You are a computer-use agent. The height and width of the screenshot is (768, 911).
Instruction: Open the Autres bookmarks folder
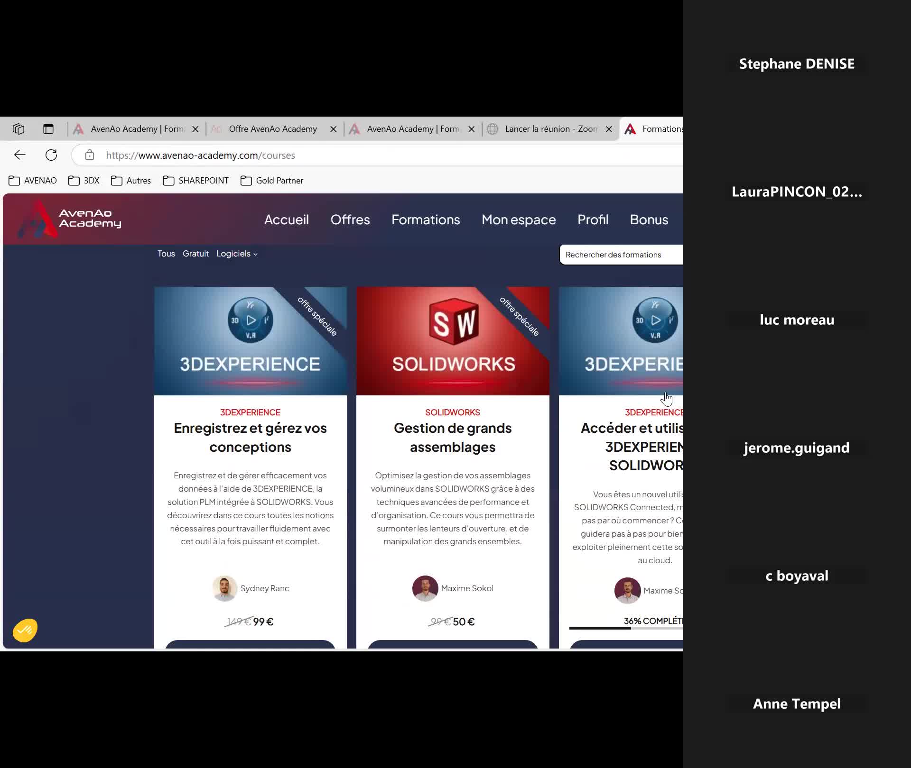point(131,181)
